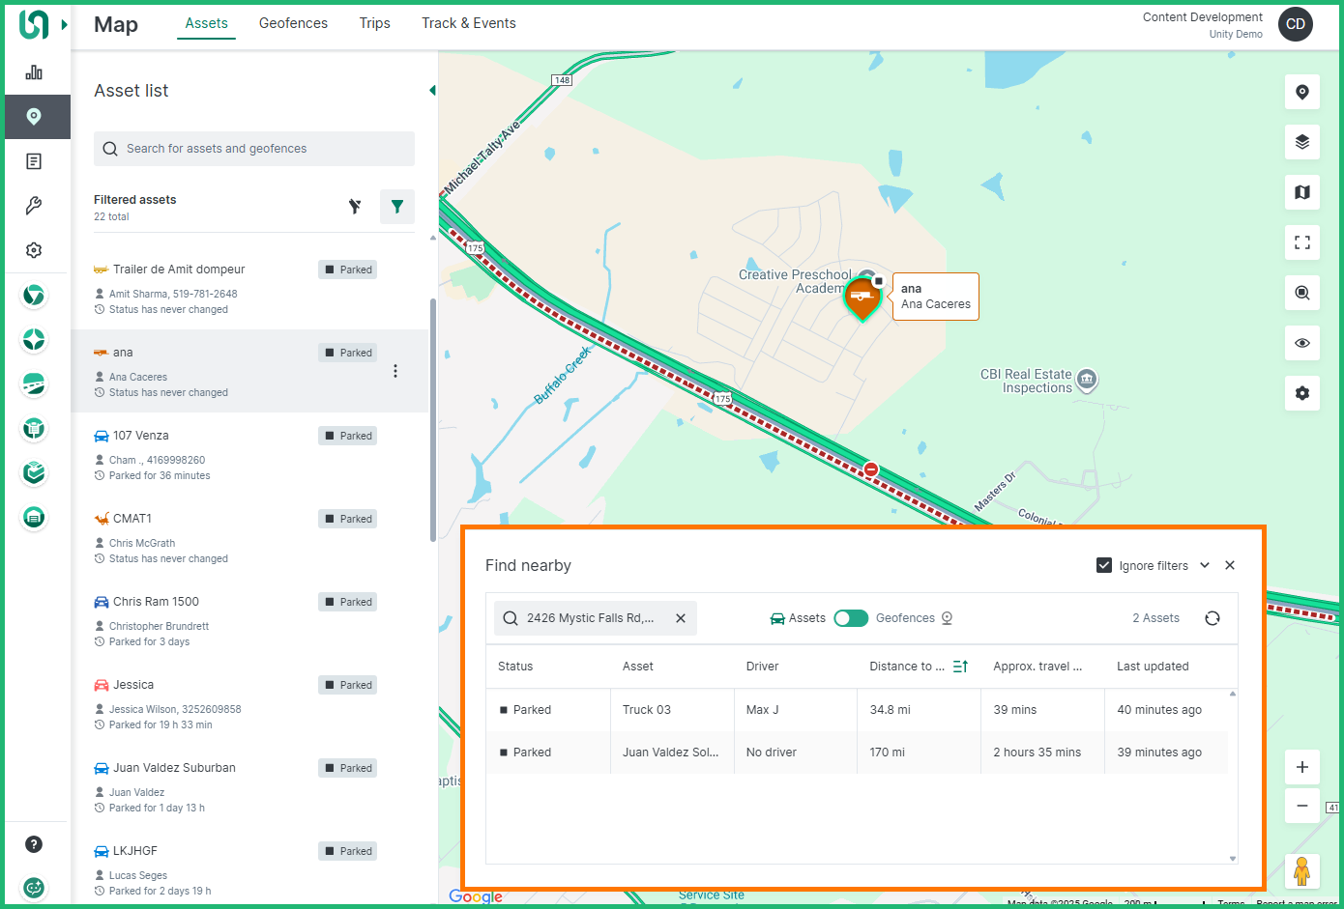The height and width of the screenshot is (909, 1344).
Task: Sort by Distance column sort icon
Action: pyautogui.click(x=960, y=667)
